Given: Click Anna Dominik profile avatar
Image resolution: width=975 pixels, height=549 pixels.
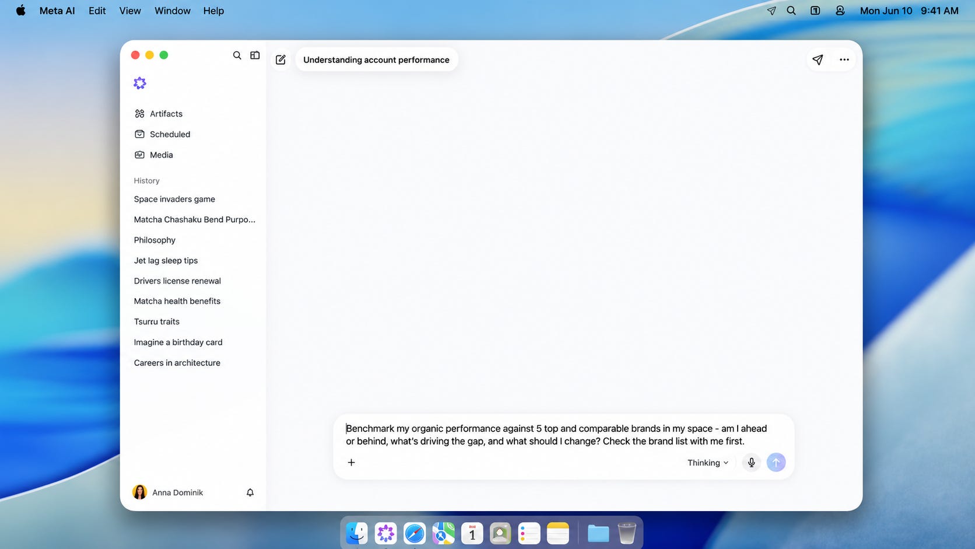Looking at the screenshot, I should [x=140, y=492].
